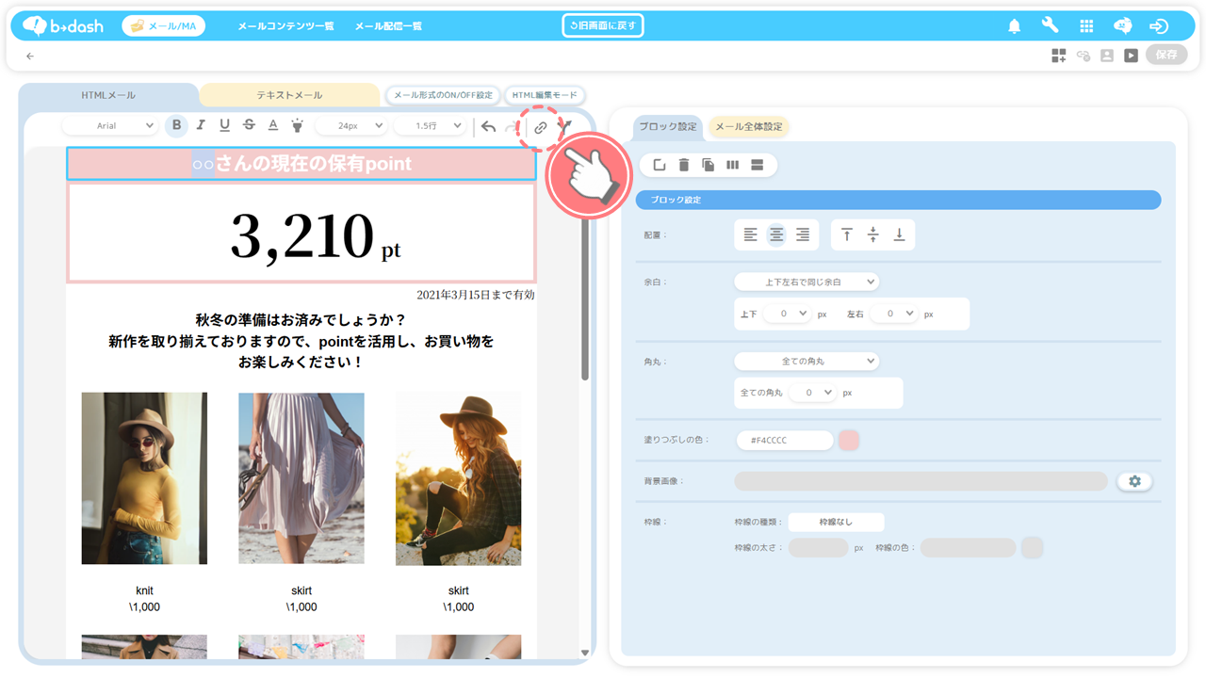Image resolution: width=1206 pixels, height=678 pixels.
Task: Set block alignment to right
Action: [803, 234]
